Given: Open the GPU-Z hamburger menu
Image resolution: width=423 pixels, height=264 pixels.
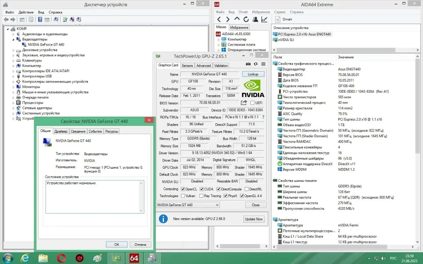Looking at the screenshot, I should pyautogui.click(x=263, y=64).
